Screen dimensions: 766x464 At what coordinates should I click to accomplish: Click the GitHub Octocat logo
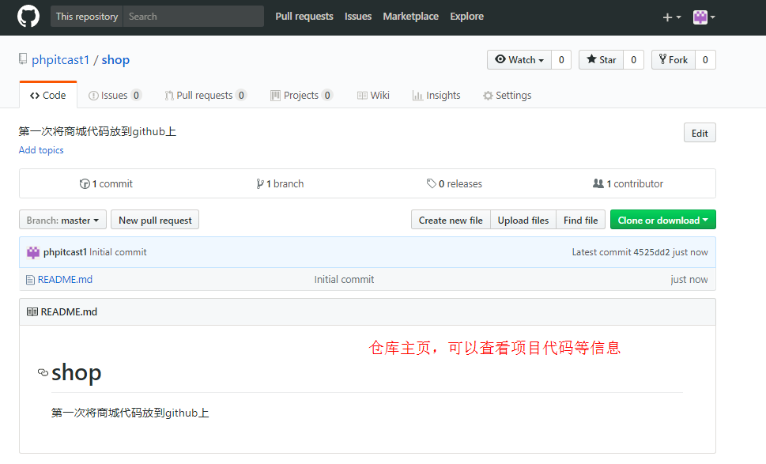[x=28, y=17]
